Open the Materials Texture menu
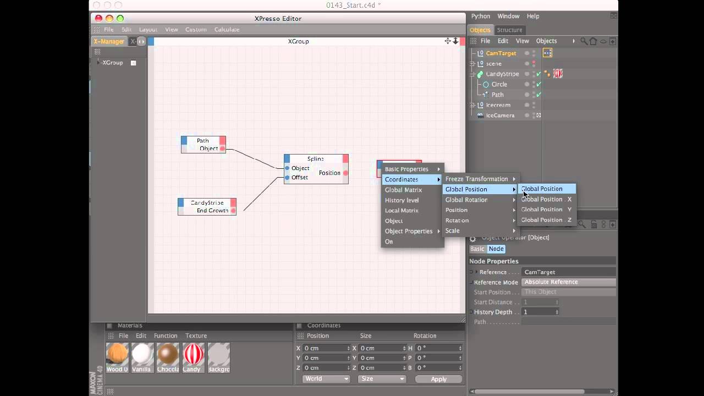The width and height of the screenshot is (704, 396). (196, 335)
